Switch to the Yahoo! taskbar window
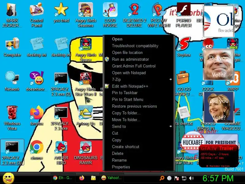 point(112,178)
